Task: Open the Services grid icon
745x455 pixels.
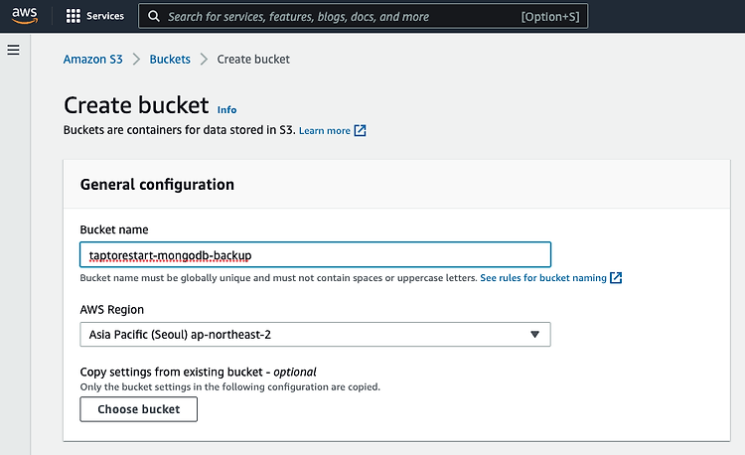Action: pos(74,16)
